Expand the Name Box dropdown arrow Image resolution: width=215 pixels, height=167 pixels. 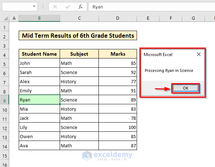tap(34, 7)
